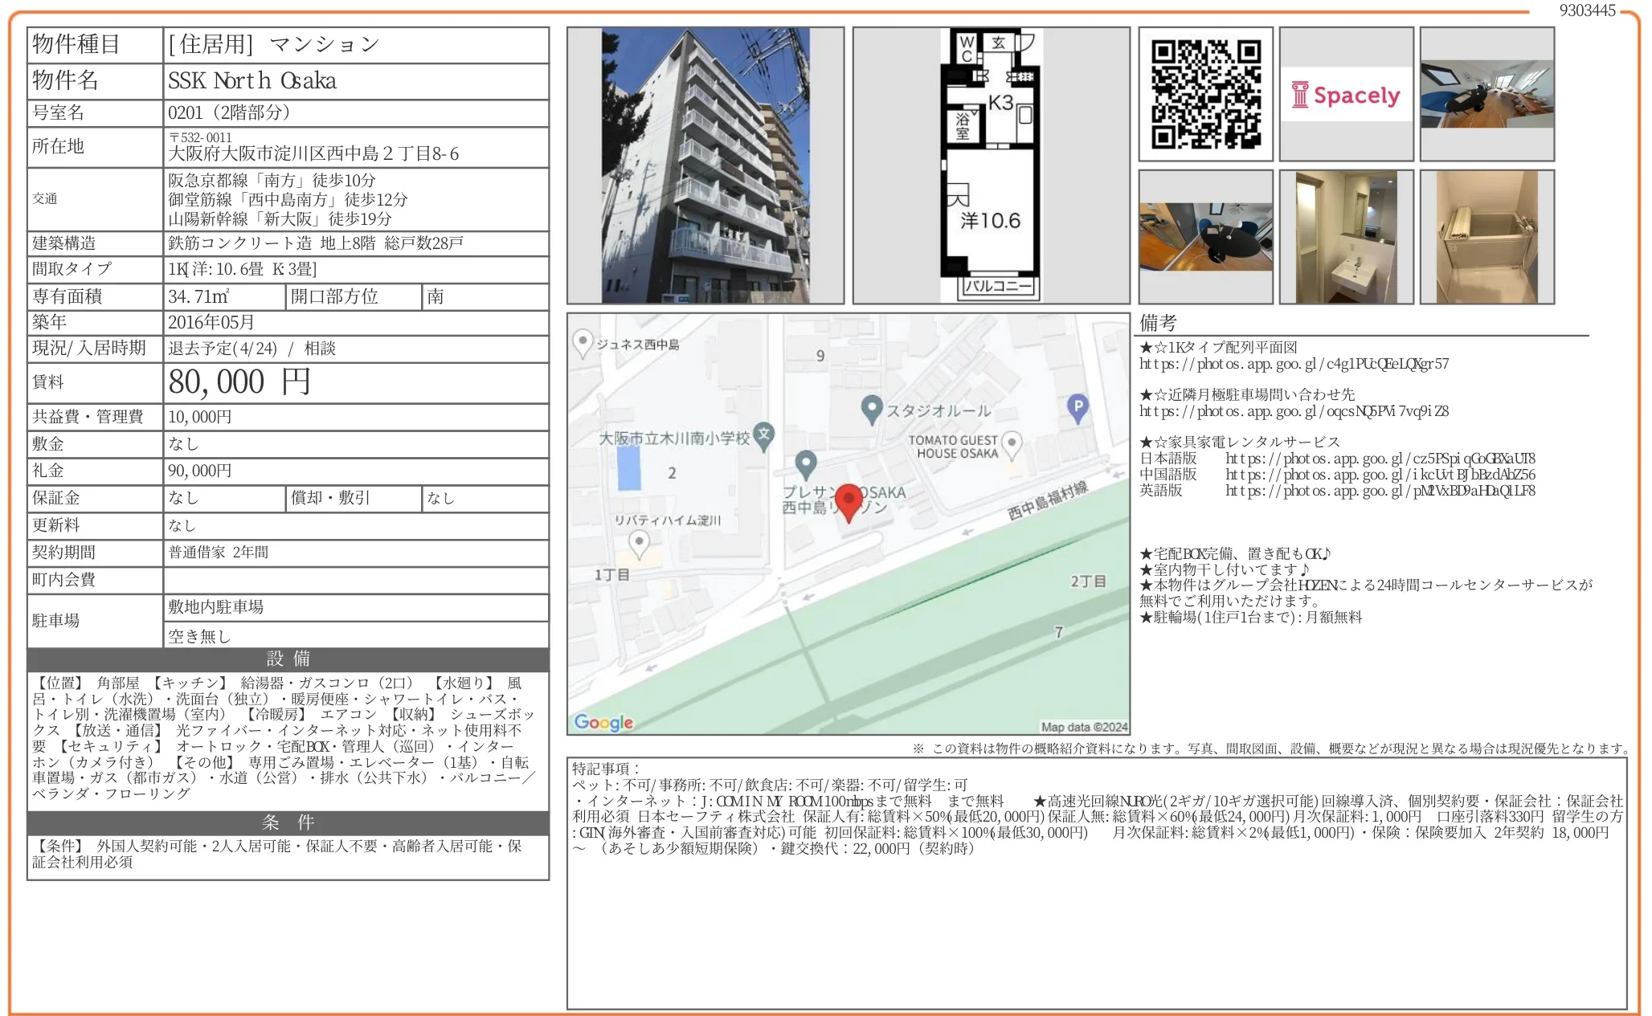Click the 大阪市立木川南小学校 school marker
The image size is (1652, 1016).
(764, 435)
